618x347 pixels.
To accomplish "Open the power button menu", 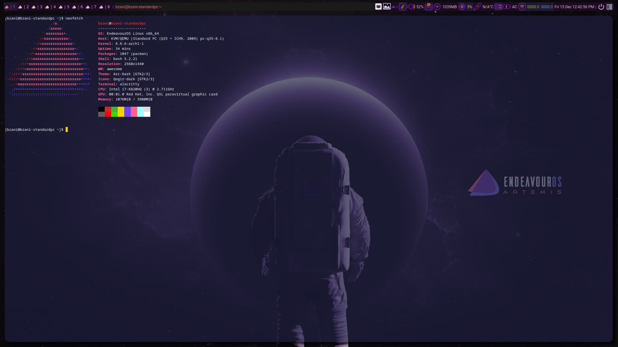I will click(601, 7).
